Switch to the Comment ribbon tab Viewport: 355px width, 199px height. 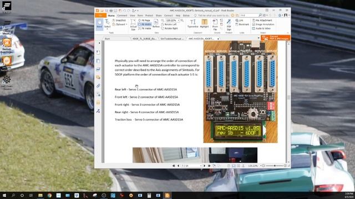122,15
